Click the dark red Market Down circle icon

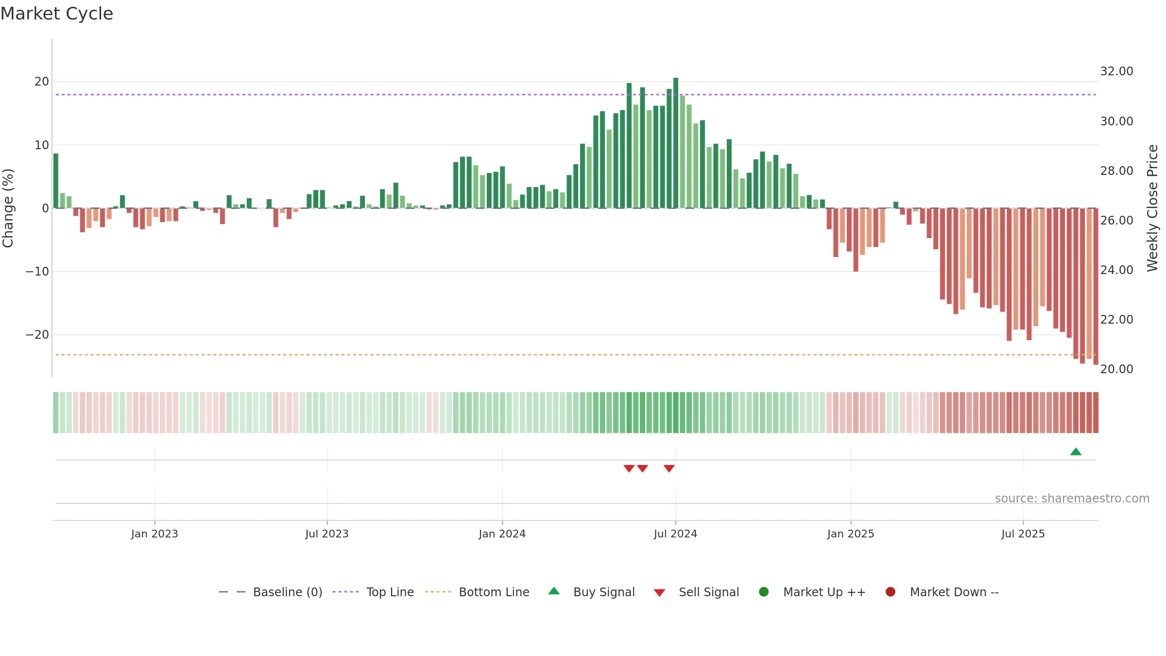[891, 592]
